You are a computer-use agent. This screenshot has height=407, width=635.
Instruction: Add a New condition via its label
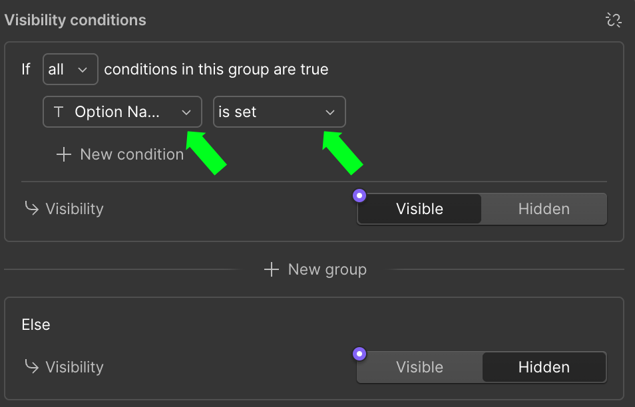(132, 154)
